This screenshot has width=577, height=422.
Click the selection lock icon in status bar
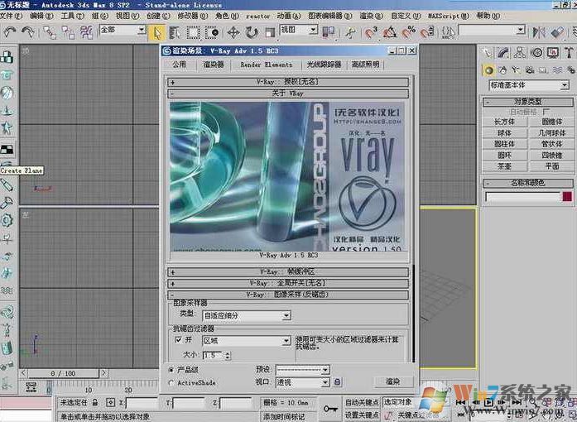[95, 402]
